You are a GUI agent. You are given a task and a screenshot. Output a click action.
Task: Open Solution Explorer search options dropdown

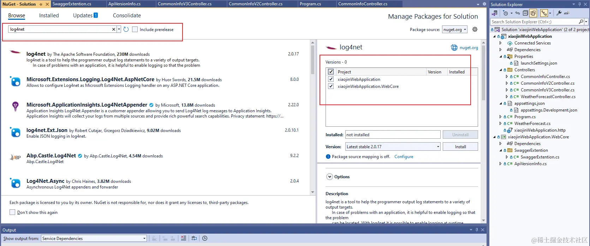point(586,22)
